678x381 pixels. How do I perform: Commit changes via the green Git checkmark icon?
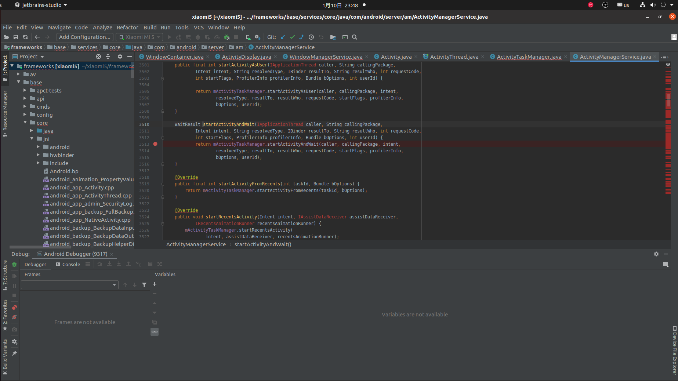coord(292,37)
